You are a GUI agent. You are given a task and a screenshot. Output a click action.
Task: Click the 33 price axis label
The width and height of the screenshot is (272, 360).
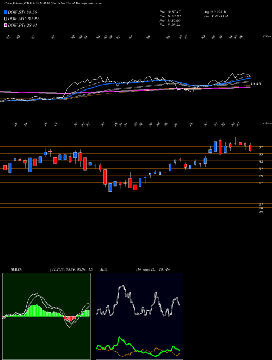261,162
